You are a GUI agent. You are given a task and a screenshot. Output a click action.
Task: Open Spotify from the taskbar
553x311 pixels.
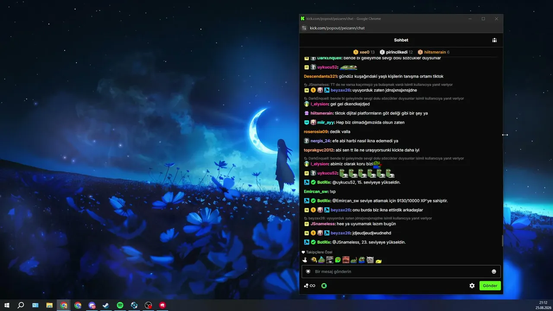click(120, 305)
